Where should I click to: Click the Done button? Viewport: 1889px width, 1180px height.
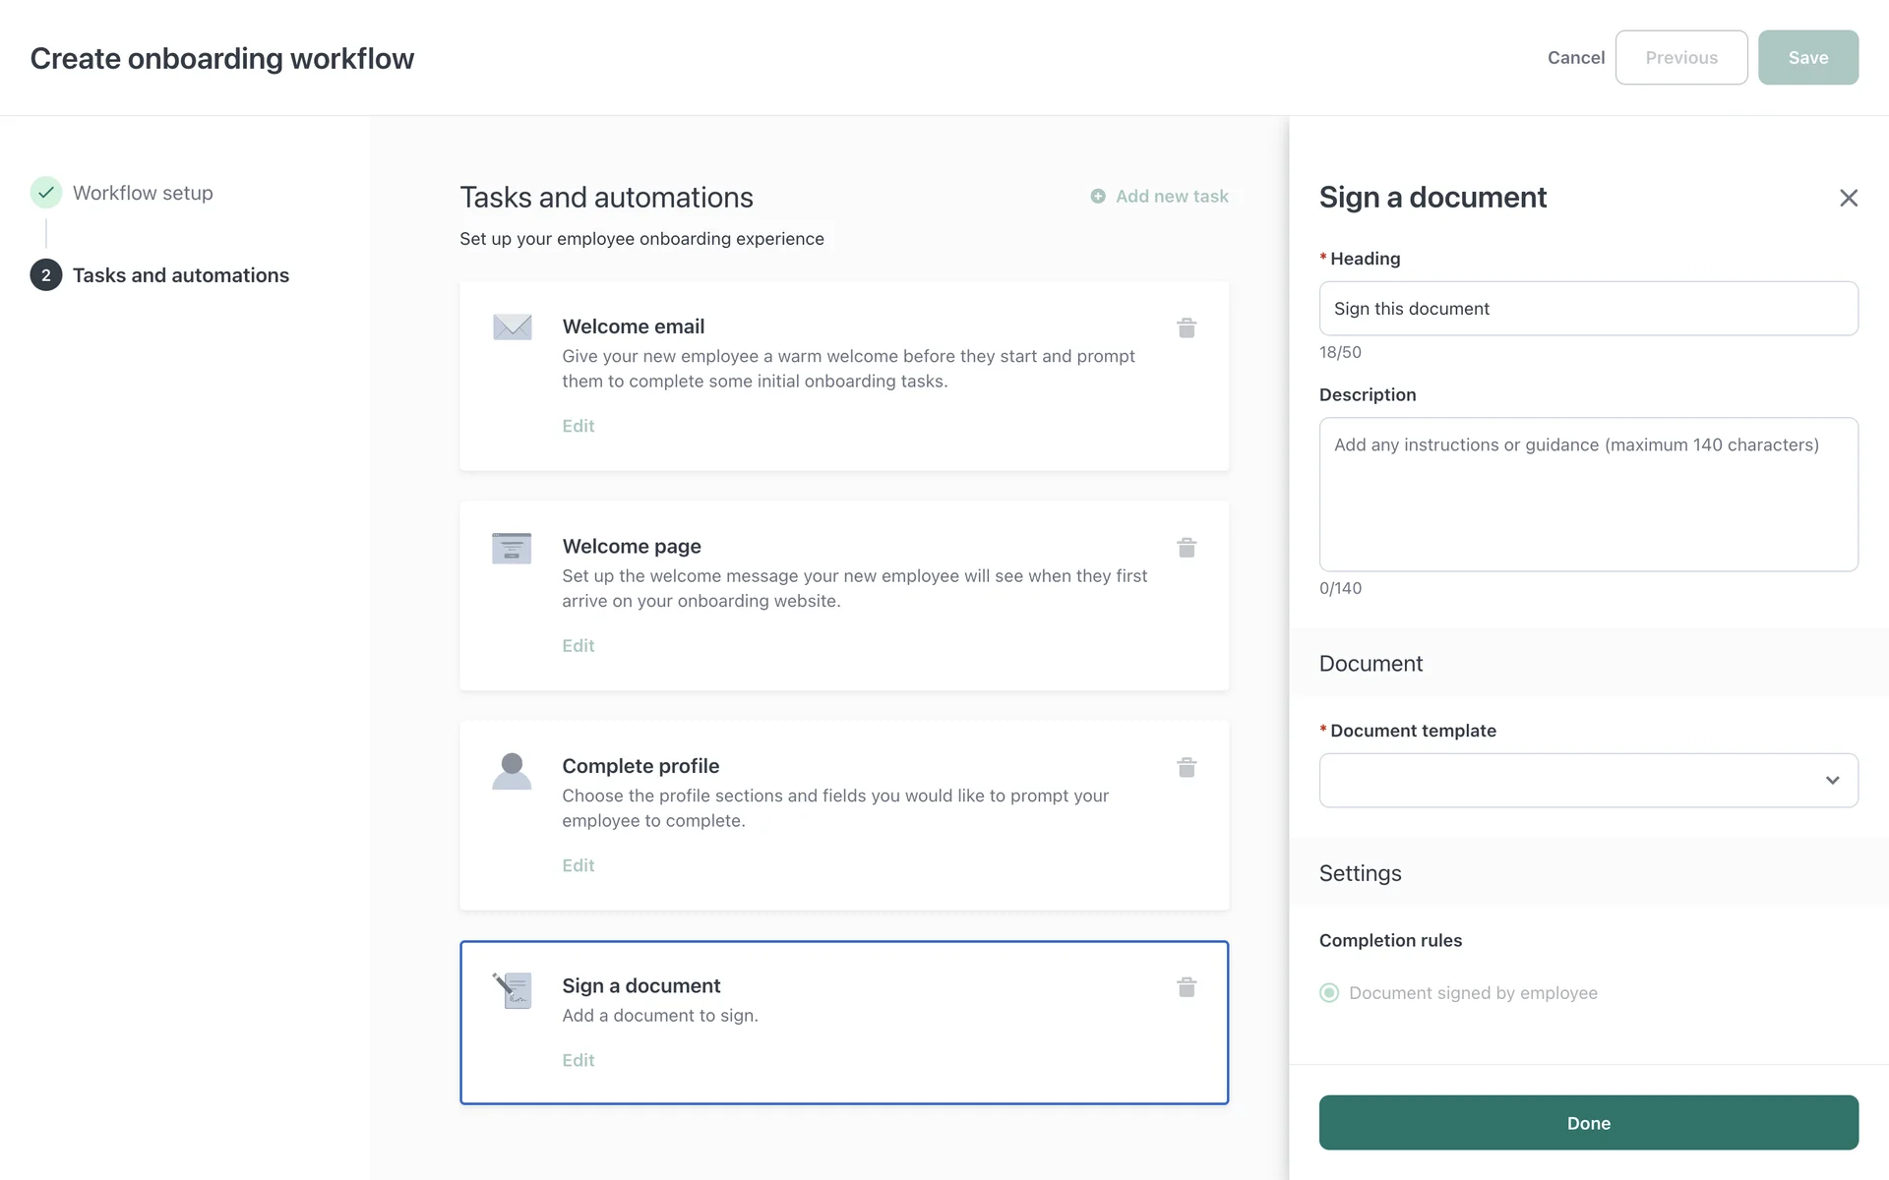coord(1588,1123)
